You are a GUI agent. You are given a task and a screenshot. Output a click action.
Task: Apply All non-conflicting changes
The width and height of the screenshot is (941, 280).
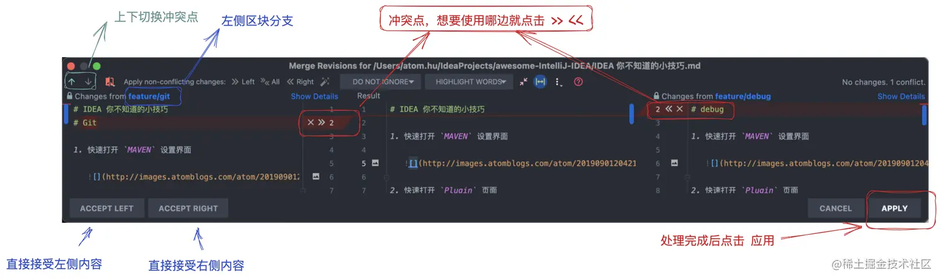[x=270, y=82]
